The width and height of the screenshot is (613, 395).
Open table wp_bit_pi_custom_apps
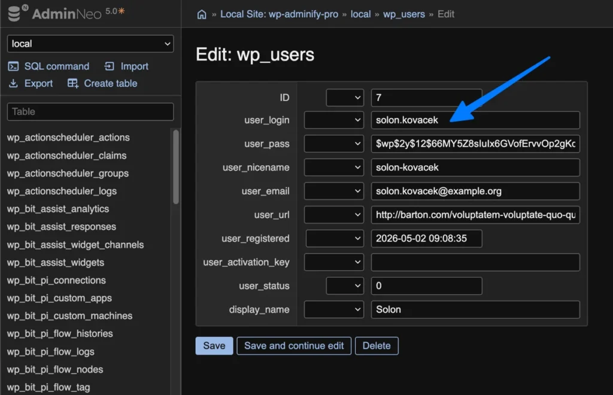(59, 298)
